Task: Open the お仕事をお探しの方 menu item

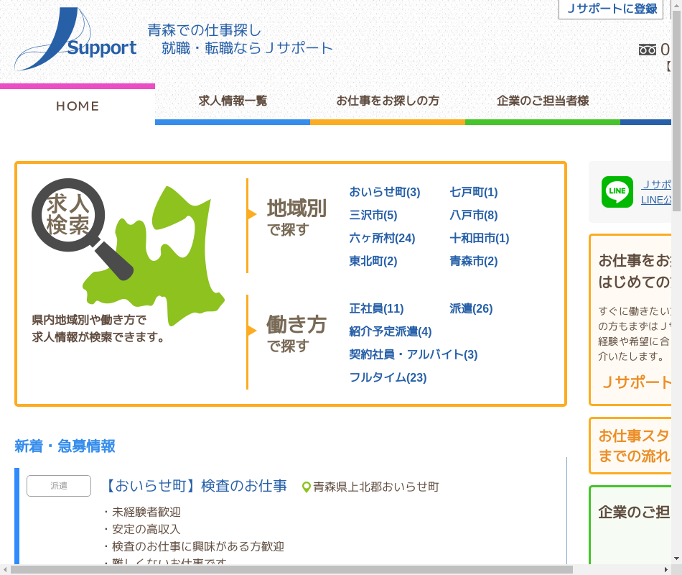Action: pyautogui.click(x=388, y=101)
